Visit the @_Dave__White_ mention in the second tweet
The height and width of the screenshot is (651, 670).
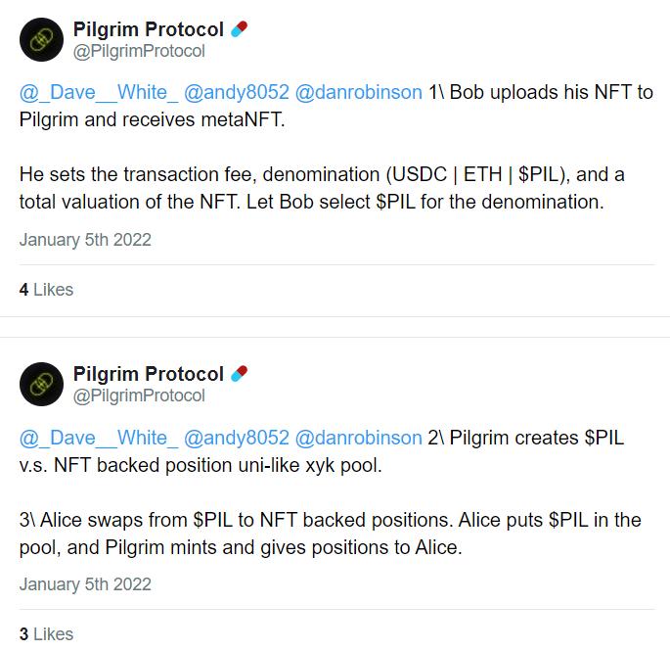point(96,438)
